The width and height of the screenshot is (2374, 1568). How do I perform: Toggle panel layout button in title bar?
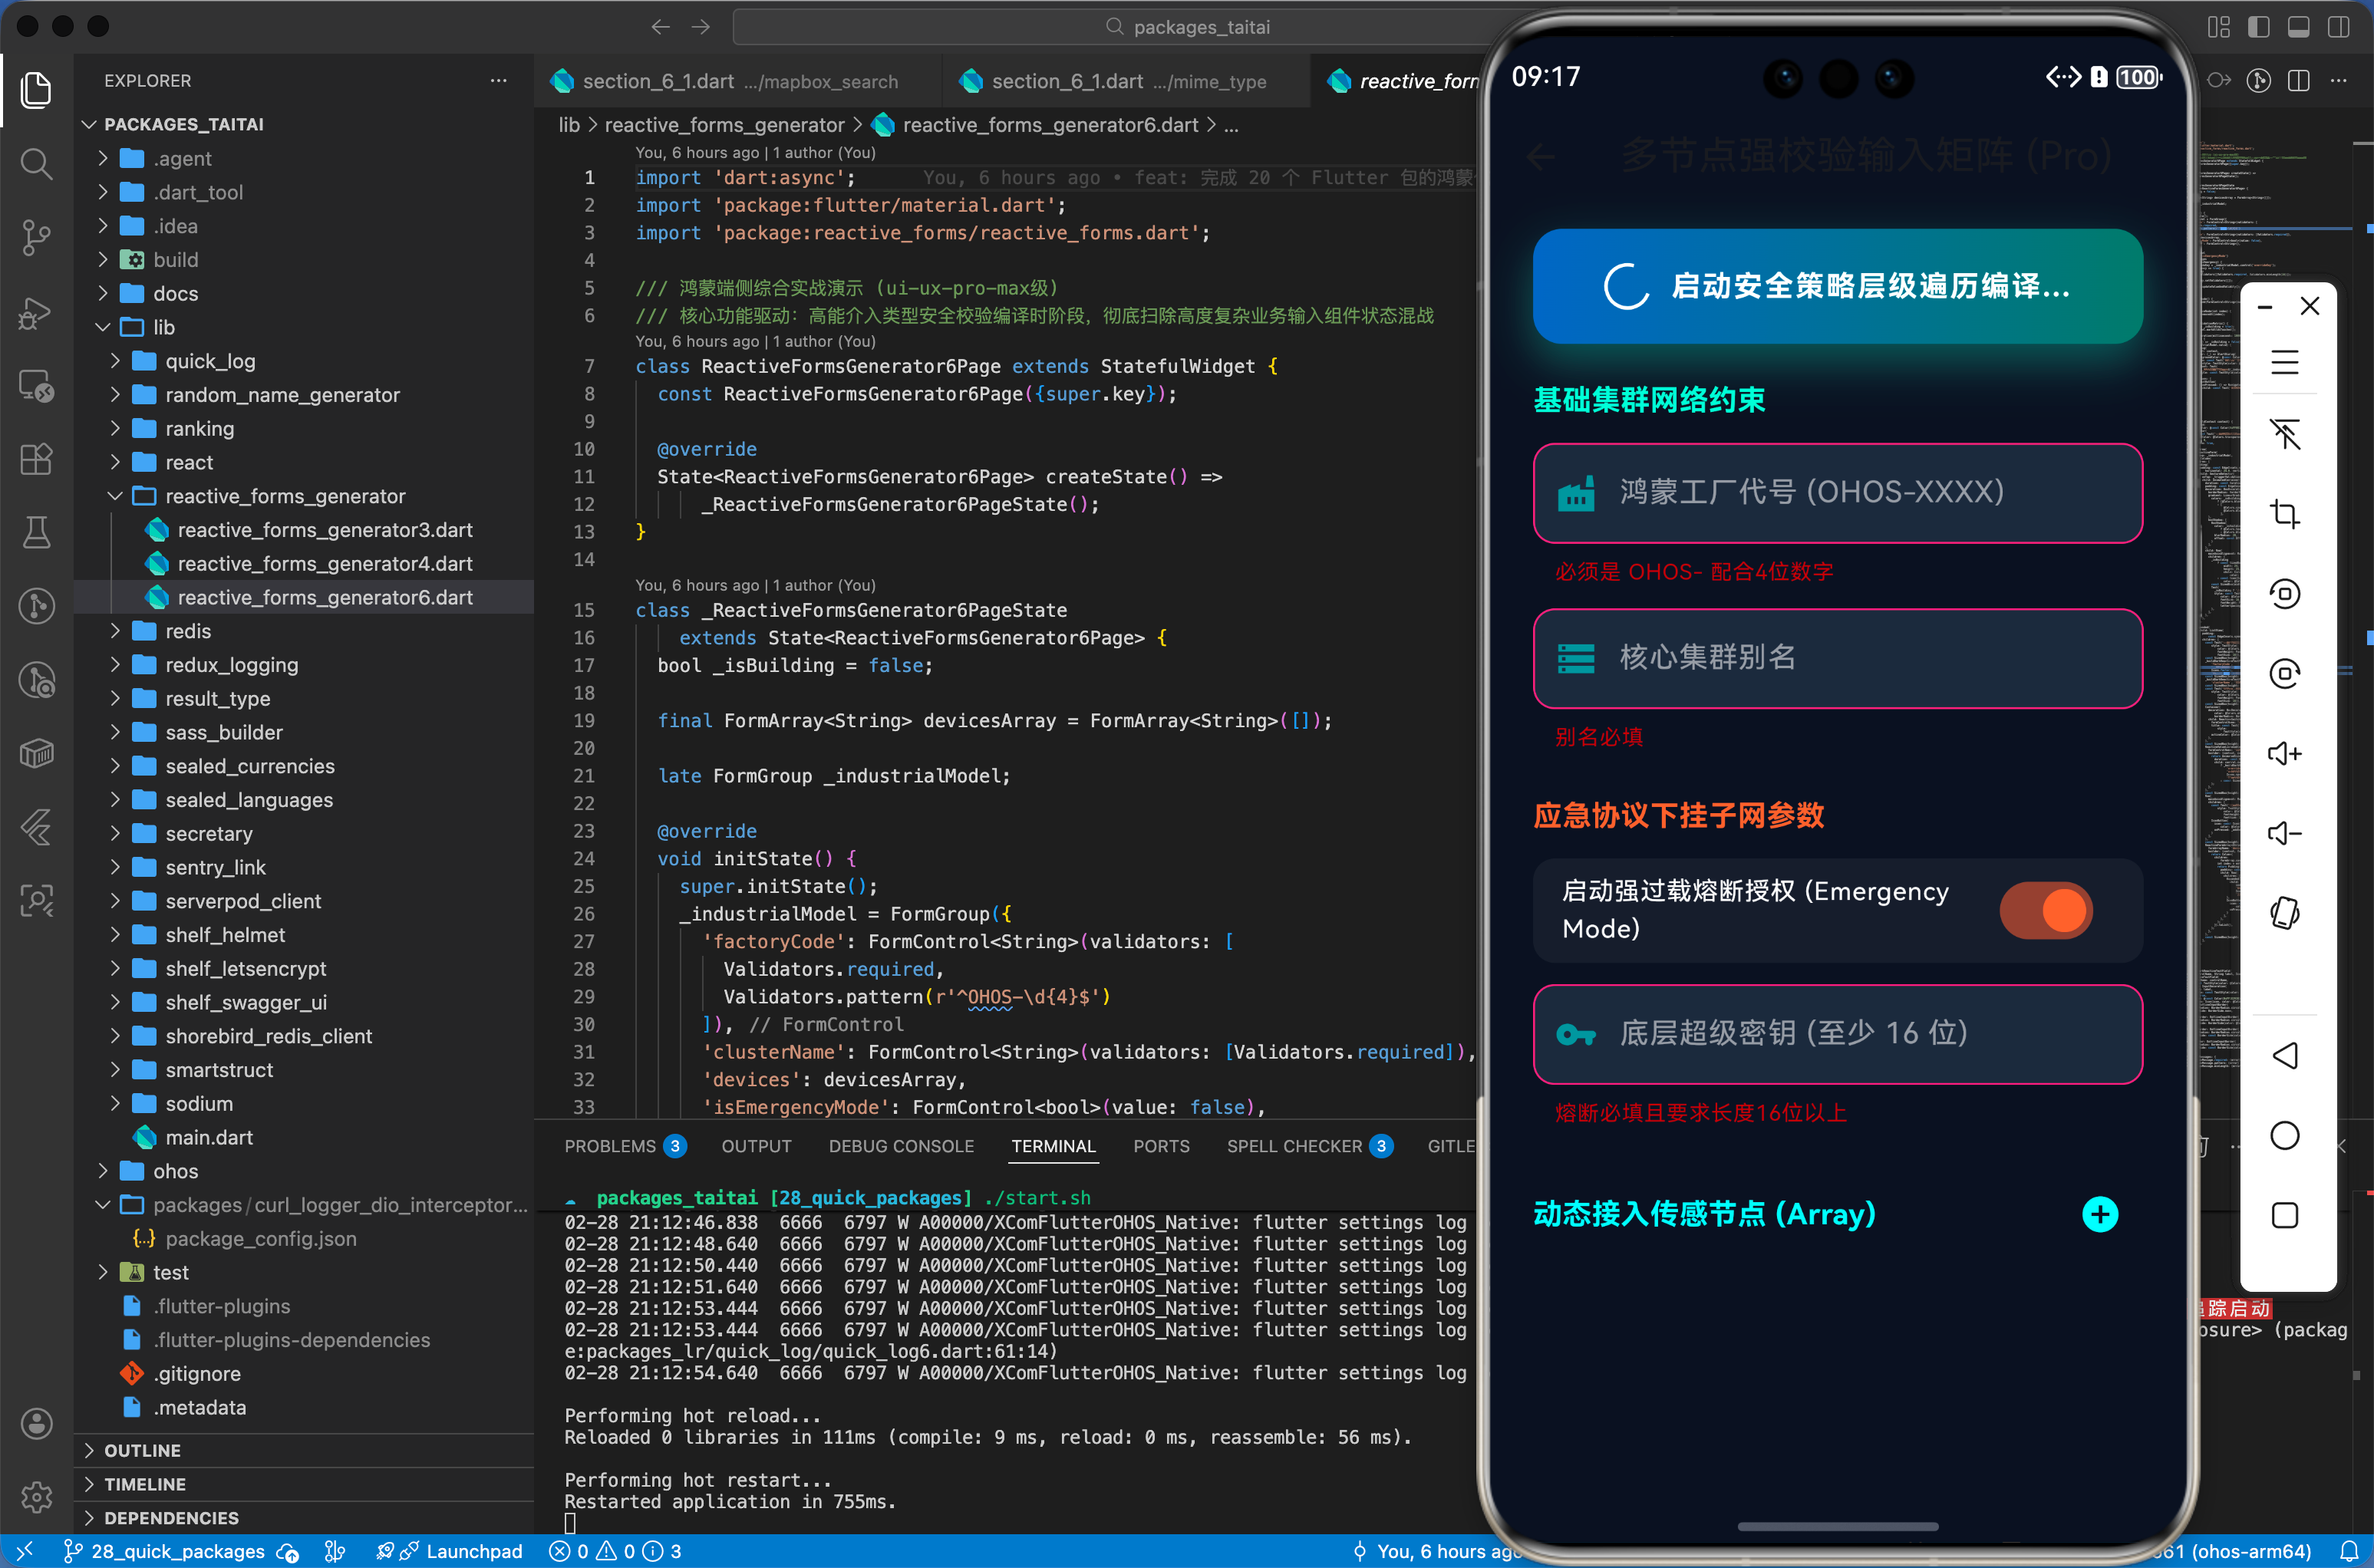(2298, 27)
